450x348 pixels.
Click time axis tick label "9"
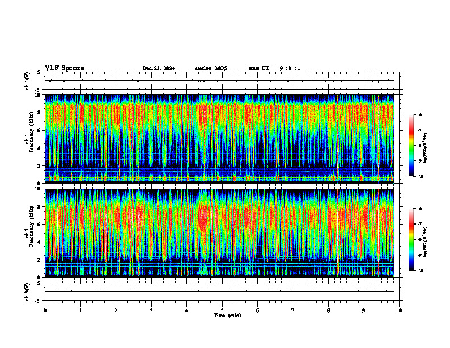[364, 310]
